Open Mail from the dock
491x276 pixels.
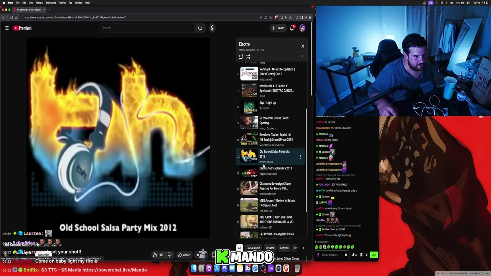232,268
